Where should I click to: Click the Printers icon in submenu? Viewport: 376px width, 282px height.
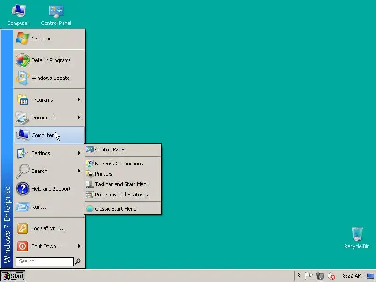pos(90,174)
